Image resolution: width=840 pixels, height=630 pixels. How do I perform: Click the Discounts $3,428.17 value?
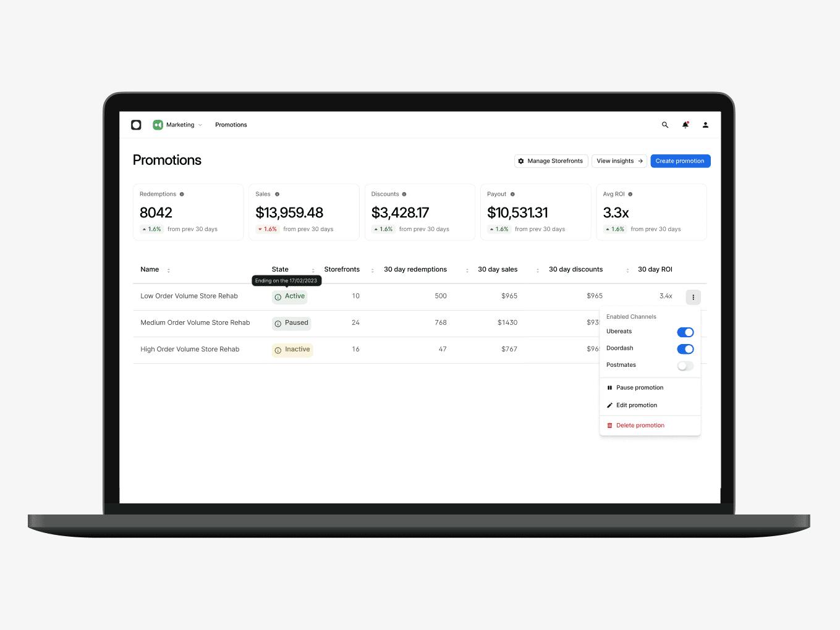coord(400,212)
